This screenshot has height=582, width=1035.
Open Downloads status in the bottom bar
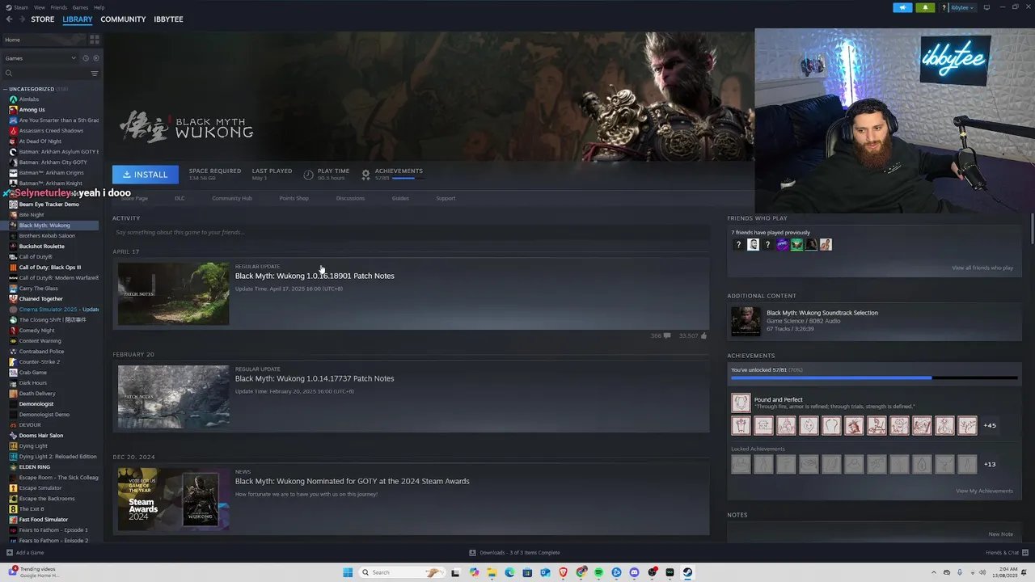tap(514, 553)
